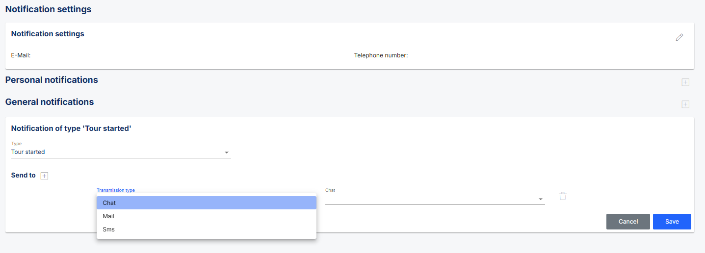Add a general notification with plus icon
Viewport: 705px width, 253px height.
[x=685, y=104]
